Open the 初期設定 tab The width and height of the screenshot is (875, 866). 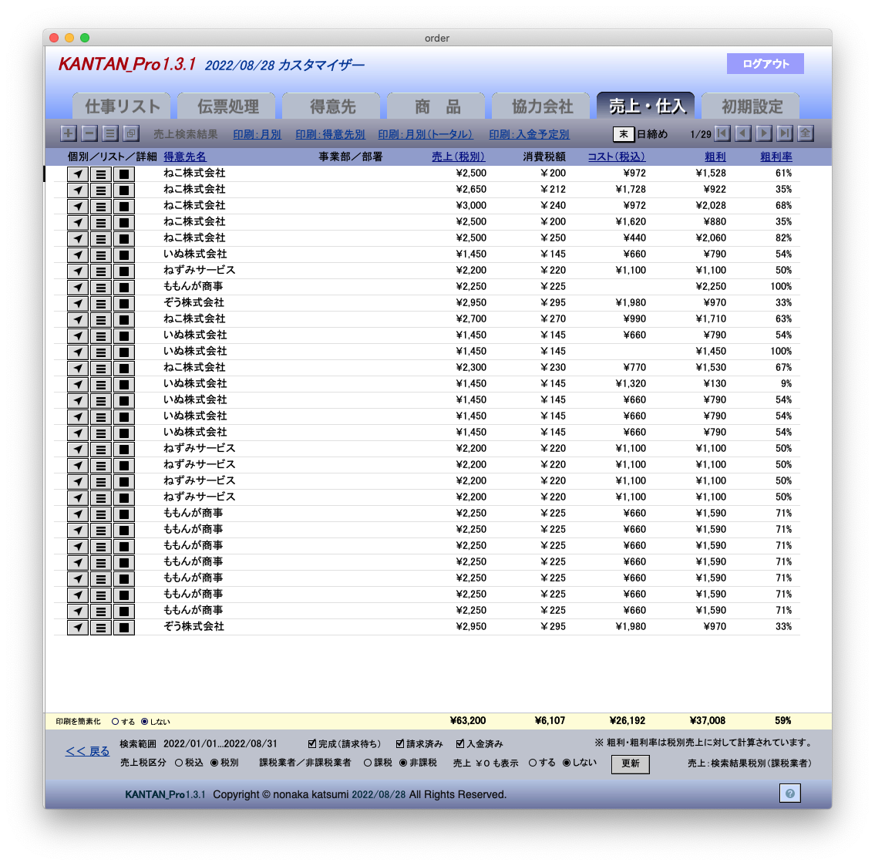(x=751, y=106)
